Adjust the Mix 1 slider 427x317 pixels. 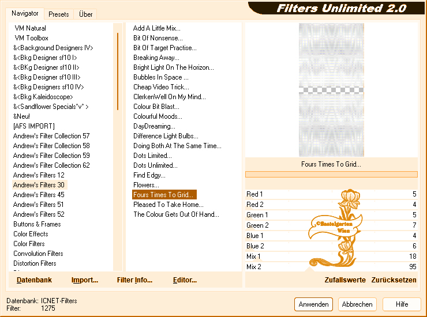(331, 256)
